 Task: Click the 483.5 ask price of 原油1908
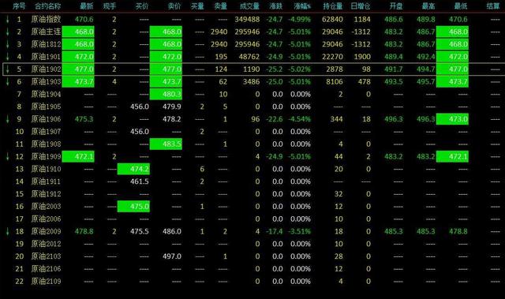coord(166,144)
